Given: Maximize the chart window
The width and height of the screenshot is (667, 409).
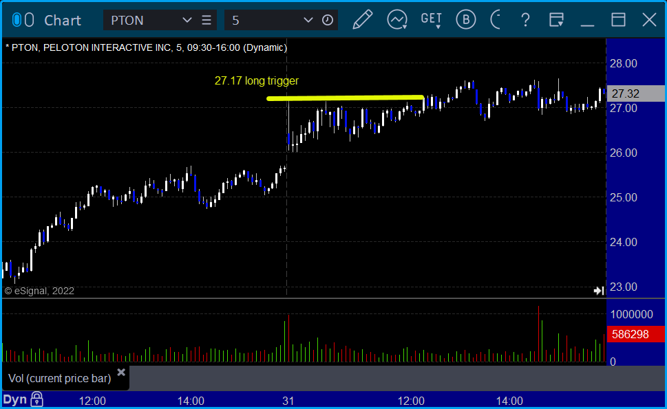Looking at the screenshot, I should point(618,20).
